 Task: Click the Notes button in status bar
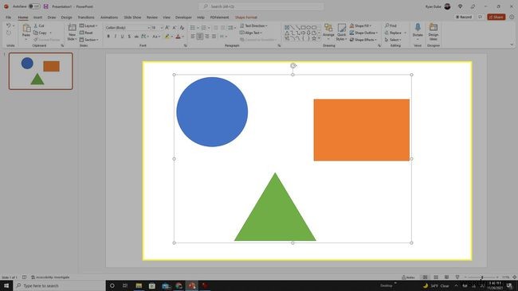[x=408, y=277]
